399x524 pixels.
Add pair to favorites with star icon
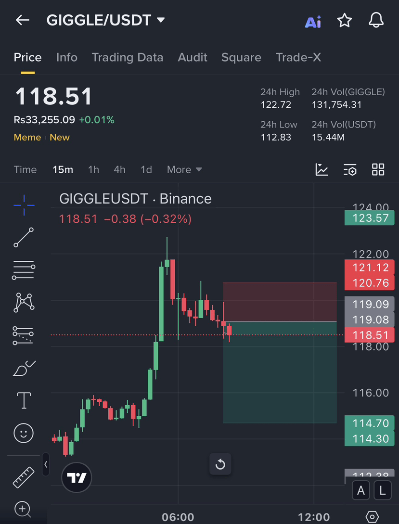pos(344,20)
